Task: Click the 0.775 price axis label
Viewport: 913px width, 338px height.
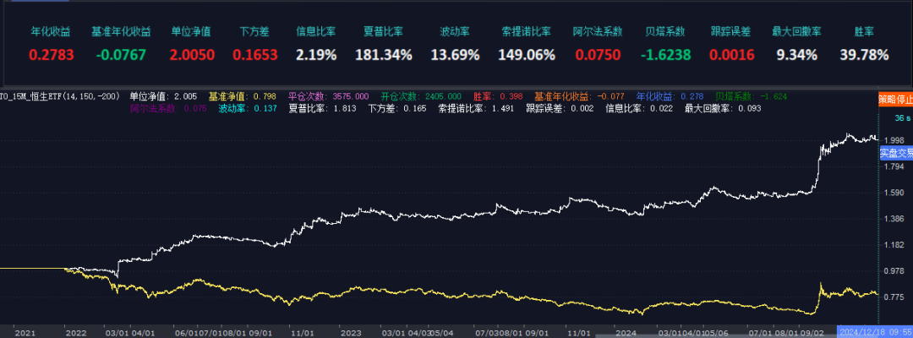Action: point(894,297)
